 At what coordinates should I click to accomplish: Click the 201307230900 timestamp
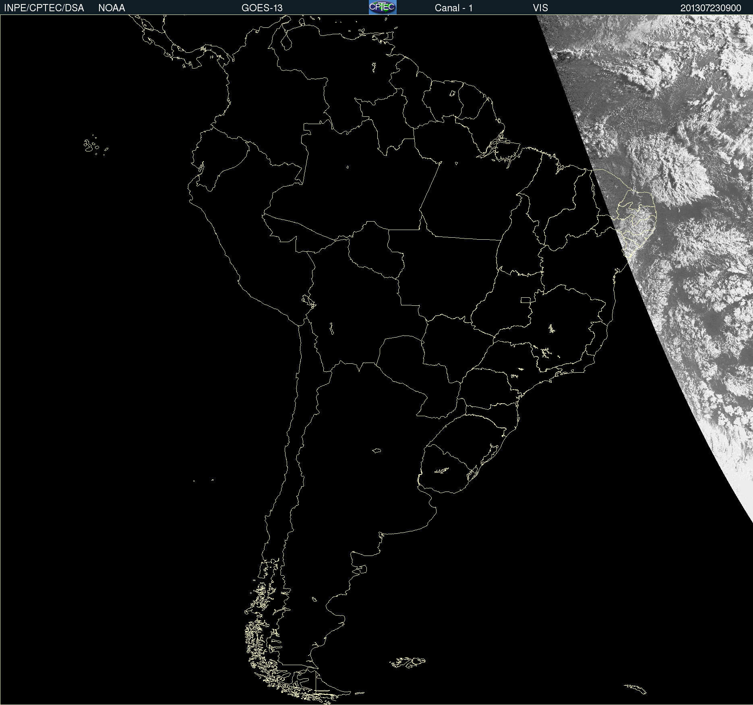click(711, 8)
